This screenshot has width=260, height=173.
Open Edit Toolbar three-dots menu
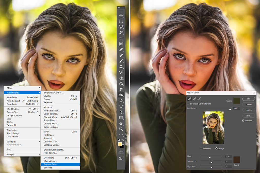tap(121, 135)
